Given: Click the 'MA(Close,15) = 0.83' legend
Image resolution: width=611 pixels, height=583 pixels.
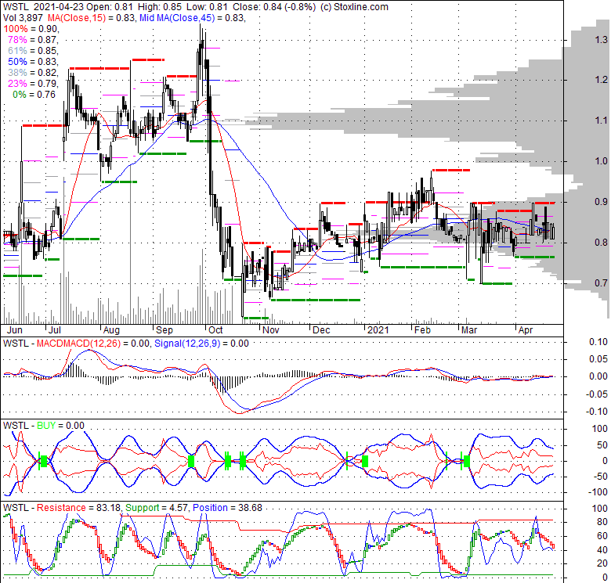Looking at the screenshot, I should [92, 18].
